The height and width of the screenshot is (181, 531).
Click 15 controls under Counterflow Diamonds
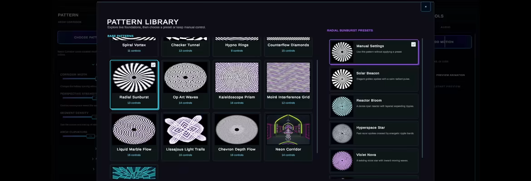(288, 51)
